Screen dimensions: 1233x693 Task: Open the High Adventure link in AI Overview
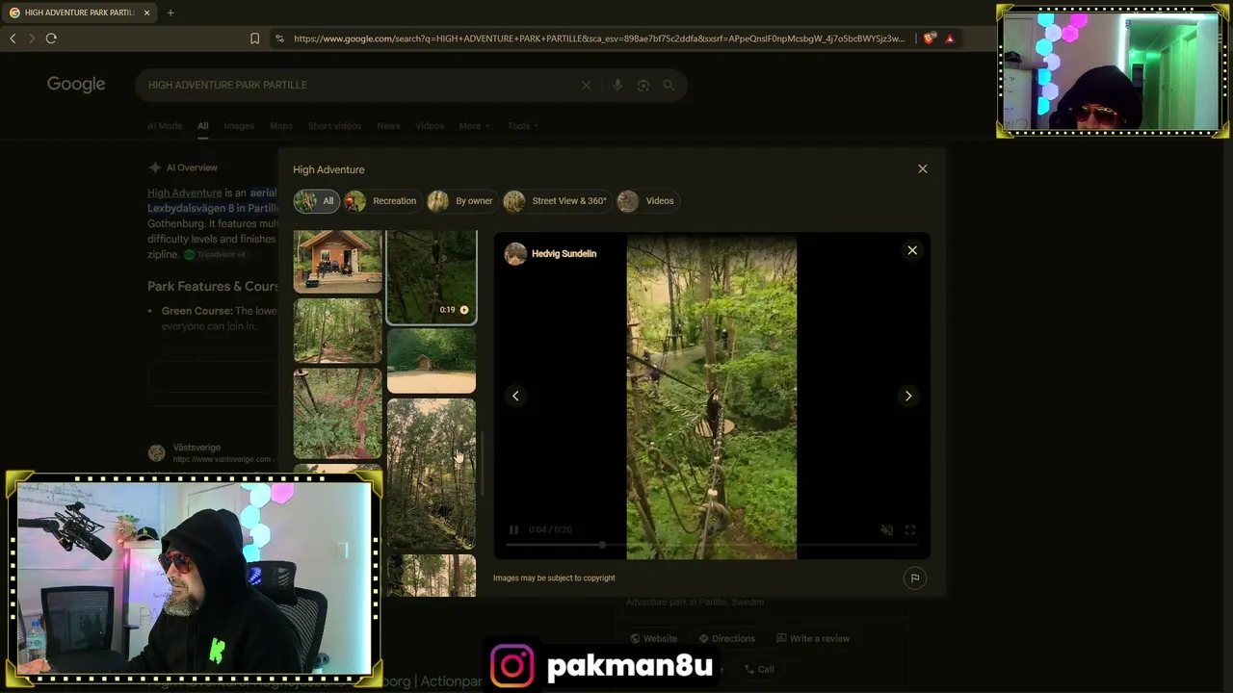pos(185,192)
